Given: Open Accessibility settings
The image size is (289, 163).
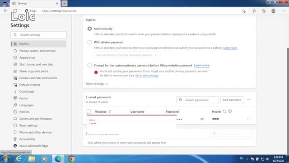Looking at the screenshot, I should pyautogui.click(x=27, y=139).
